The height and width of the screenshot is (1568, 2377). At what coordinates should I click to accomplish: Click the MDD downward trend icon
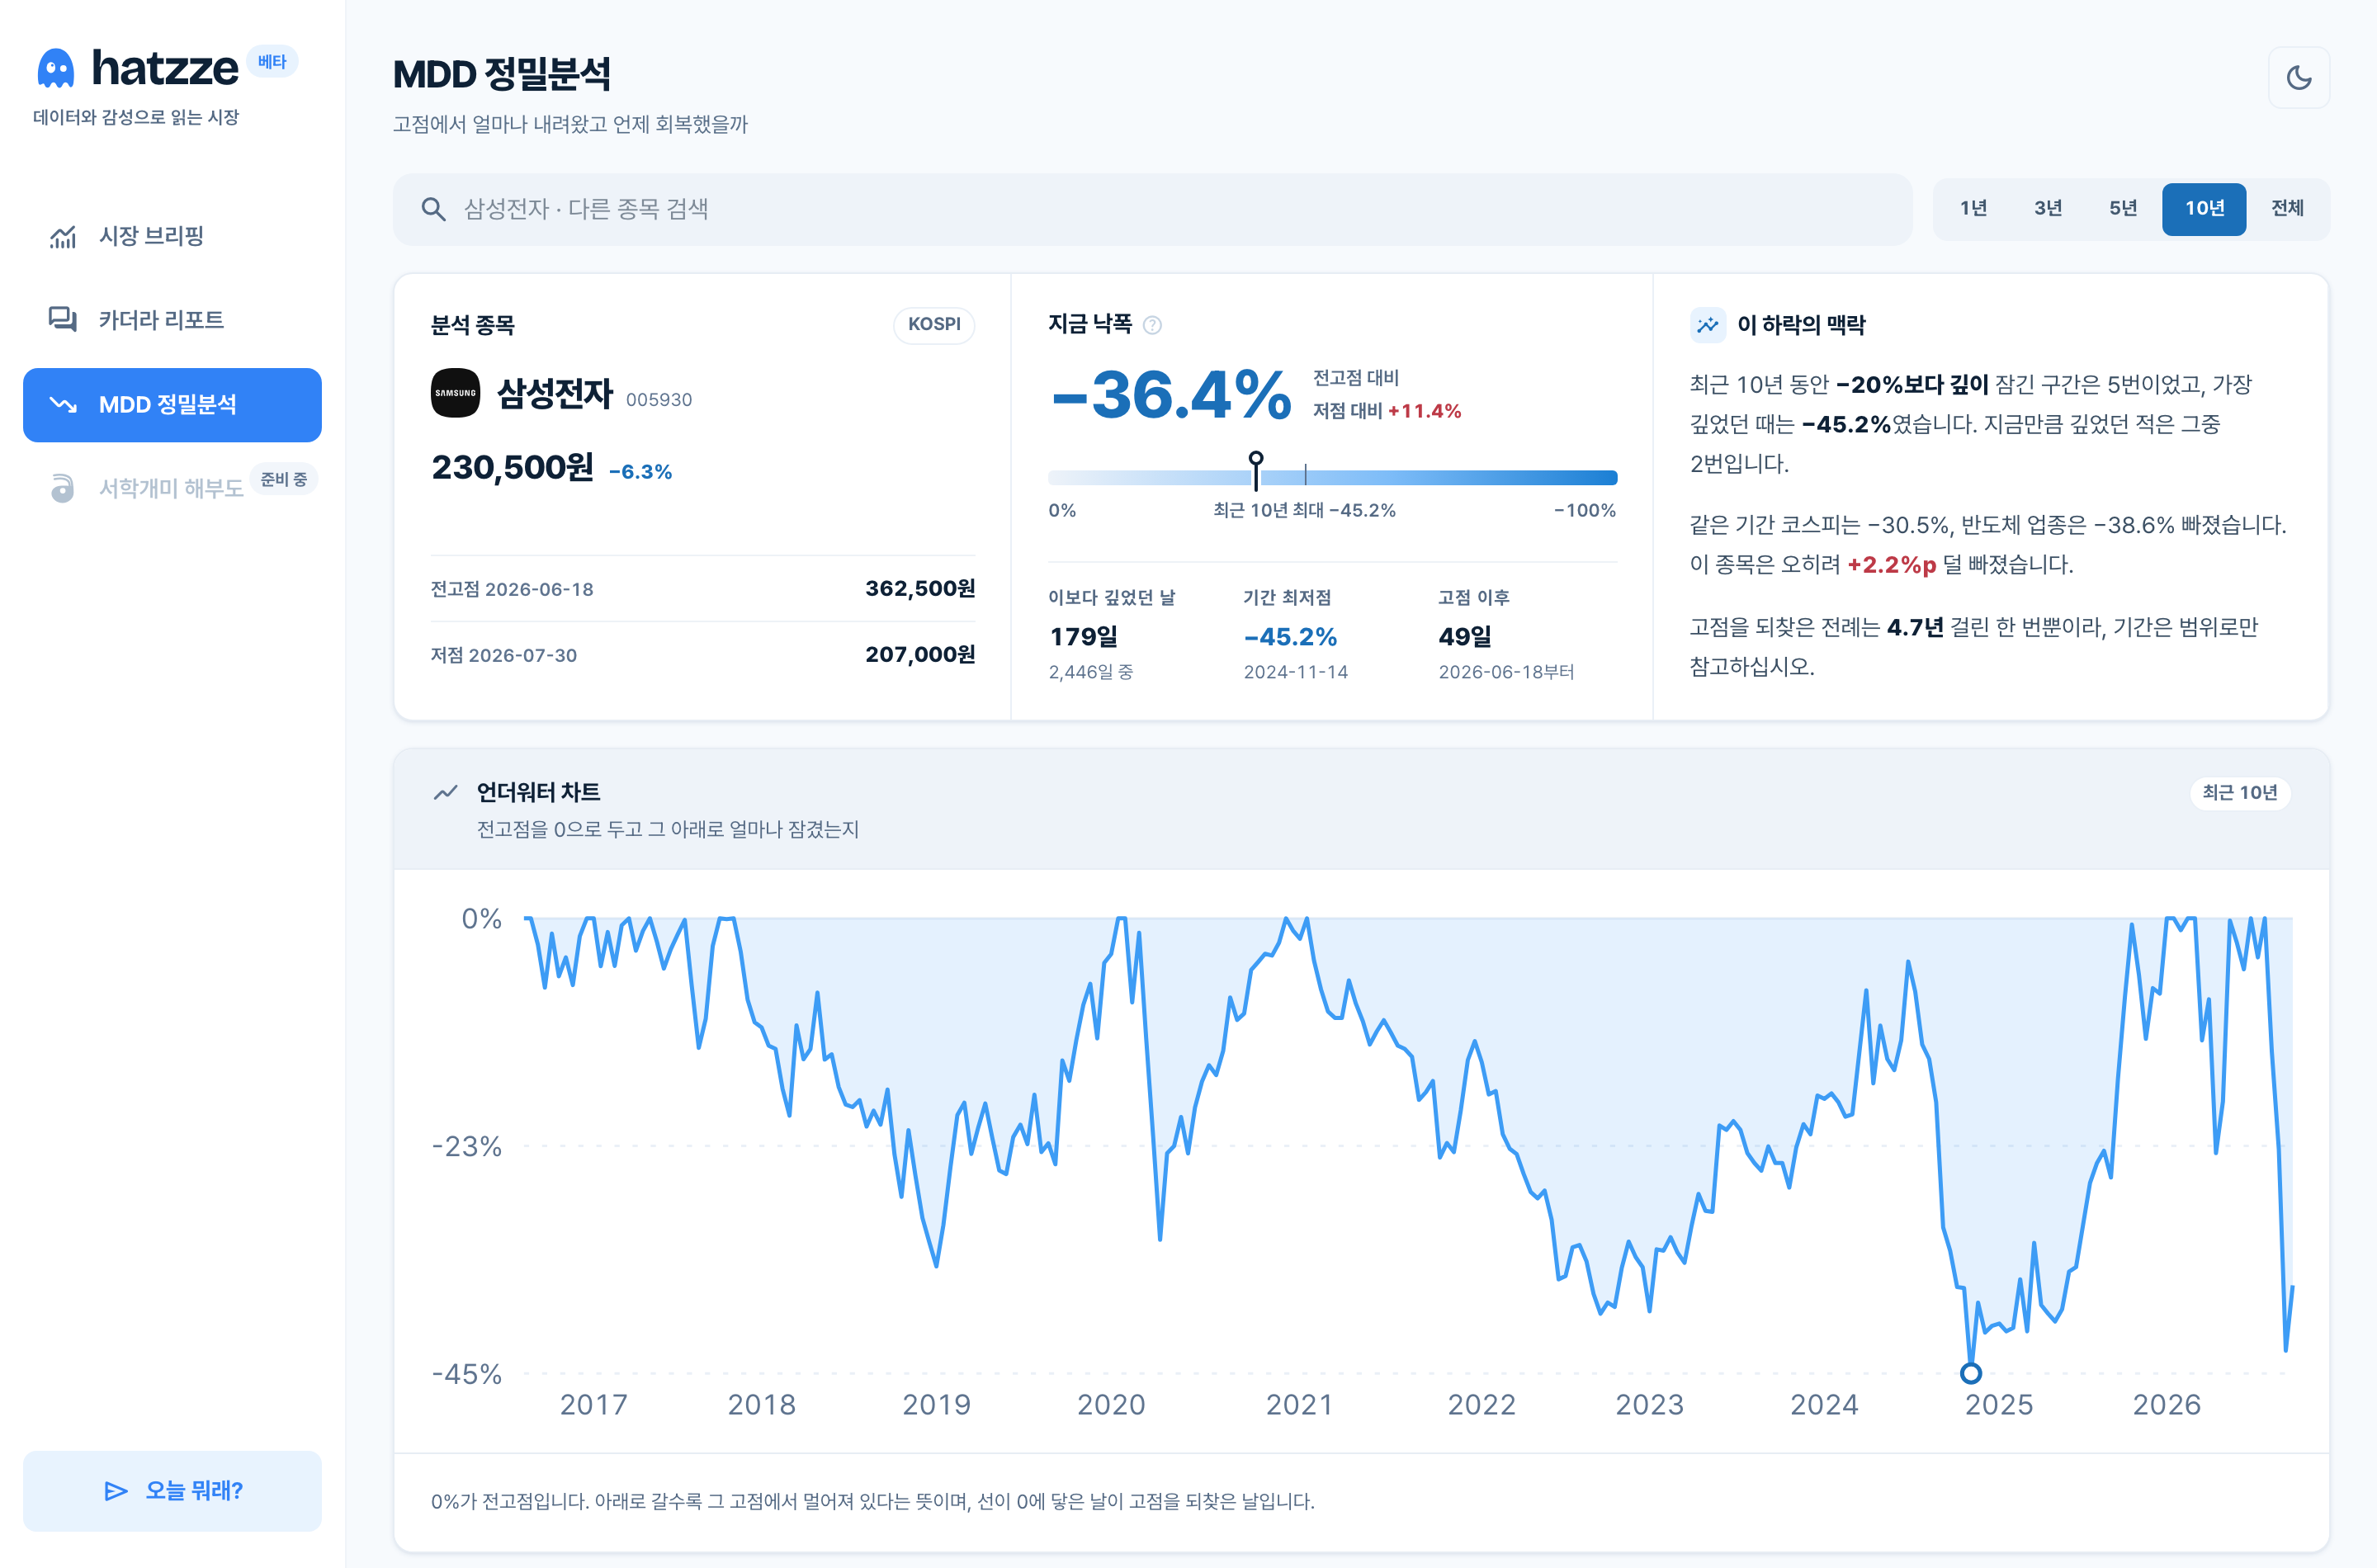tap(63, 405)
